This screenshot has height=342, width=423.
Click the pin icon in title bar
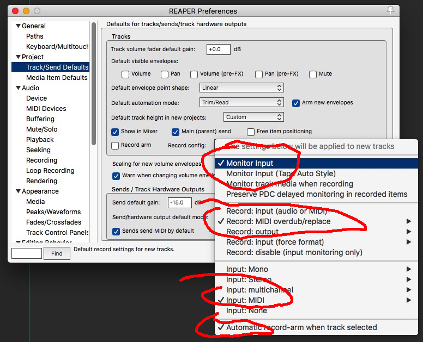coord(390,11)
